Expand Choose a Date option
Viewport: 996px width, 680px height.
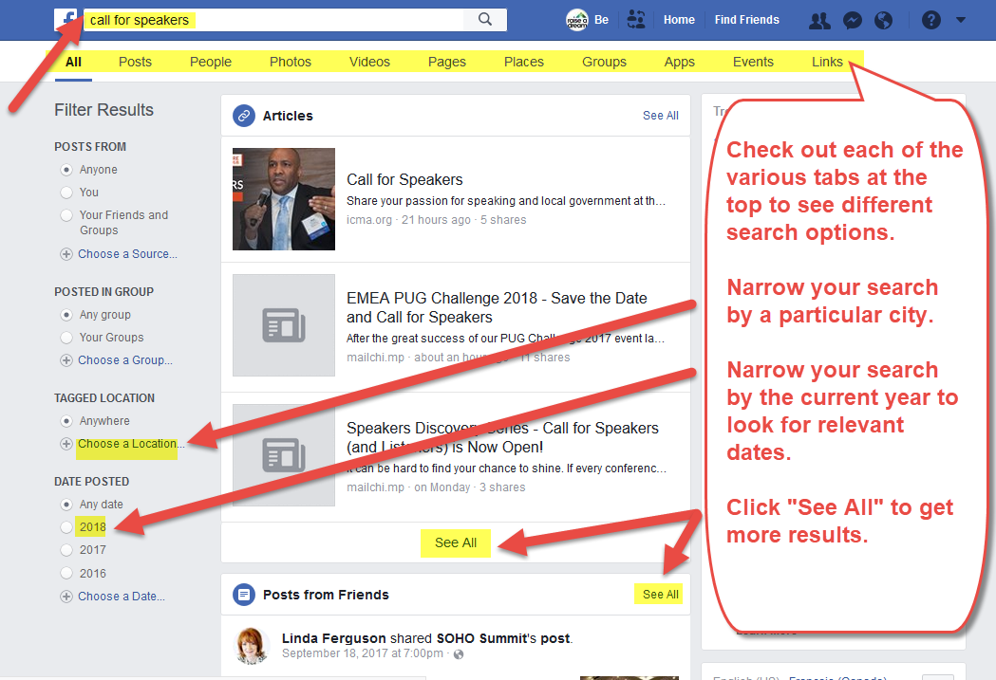(x=122, y=597)
